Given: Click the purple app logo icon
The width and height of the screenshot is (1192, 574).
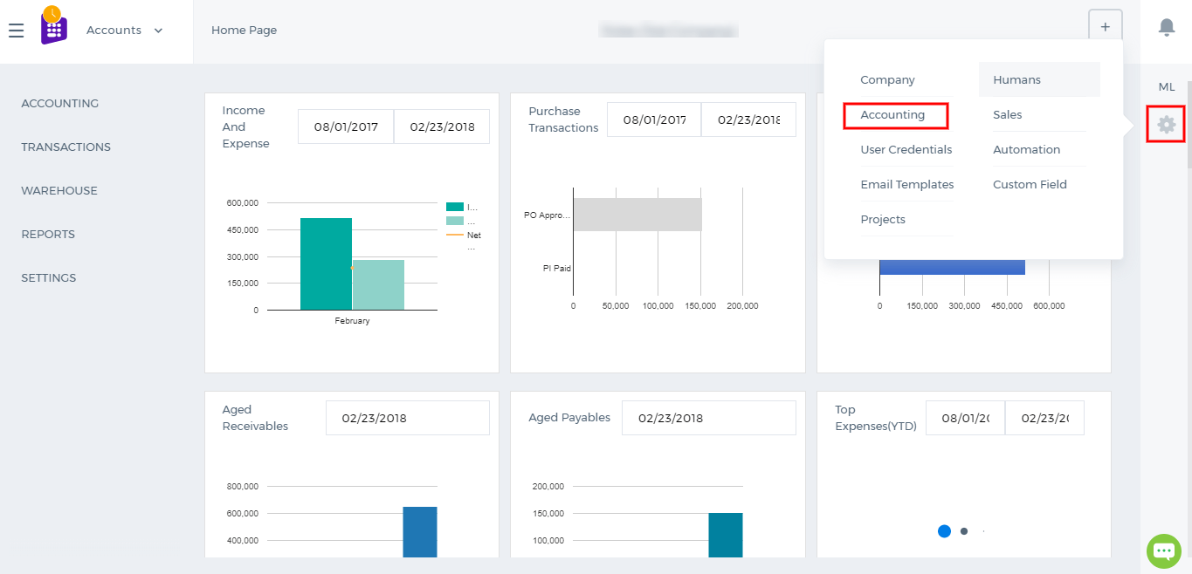Looking at the screenshot, I should click(53, 28).
